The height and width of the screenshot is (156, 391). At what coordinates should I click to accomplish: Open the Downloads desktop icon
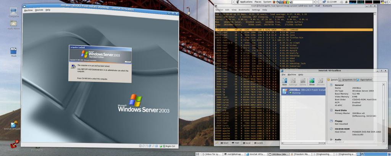click(13, 146)
